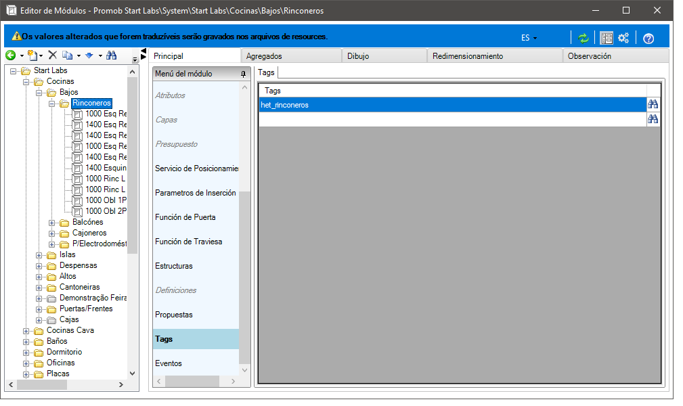Viewport: 683px width, 406px height.
Task: Select the Oficinas folder
Action: pyautogui.click(x=60, y=363)
